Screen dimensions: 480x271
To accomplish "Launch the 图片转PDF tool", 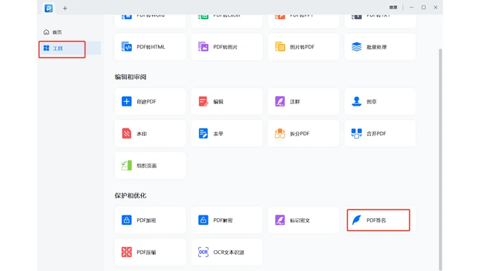I will pos(303,47).
